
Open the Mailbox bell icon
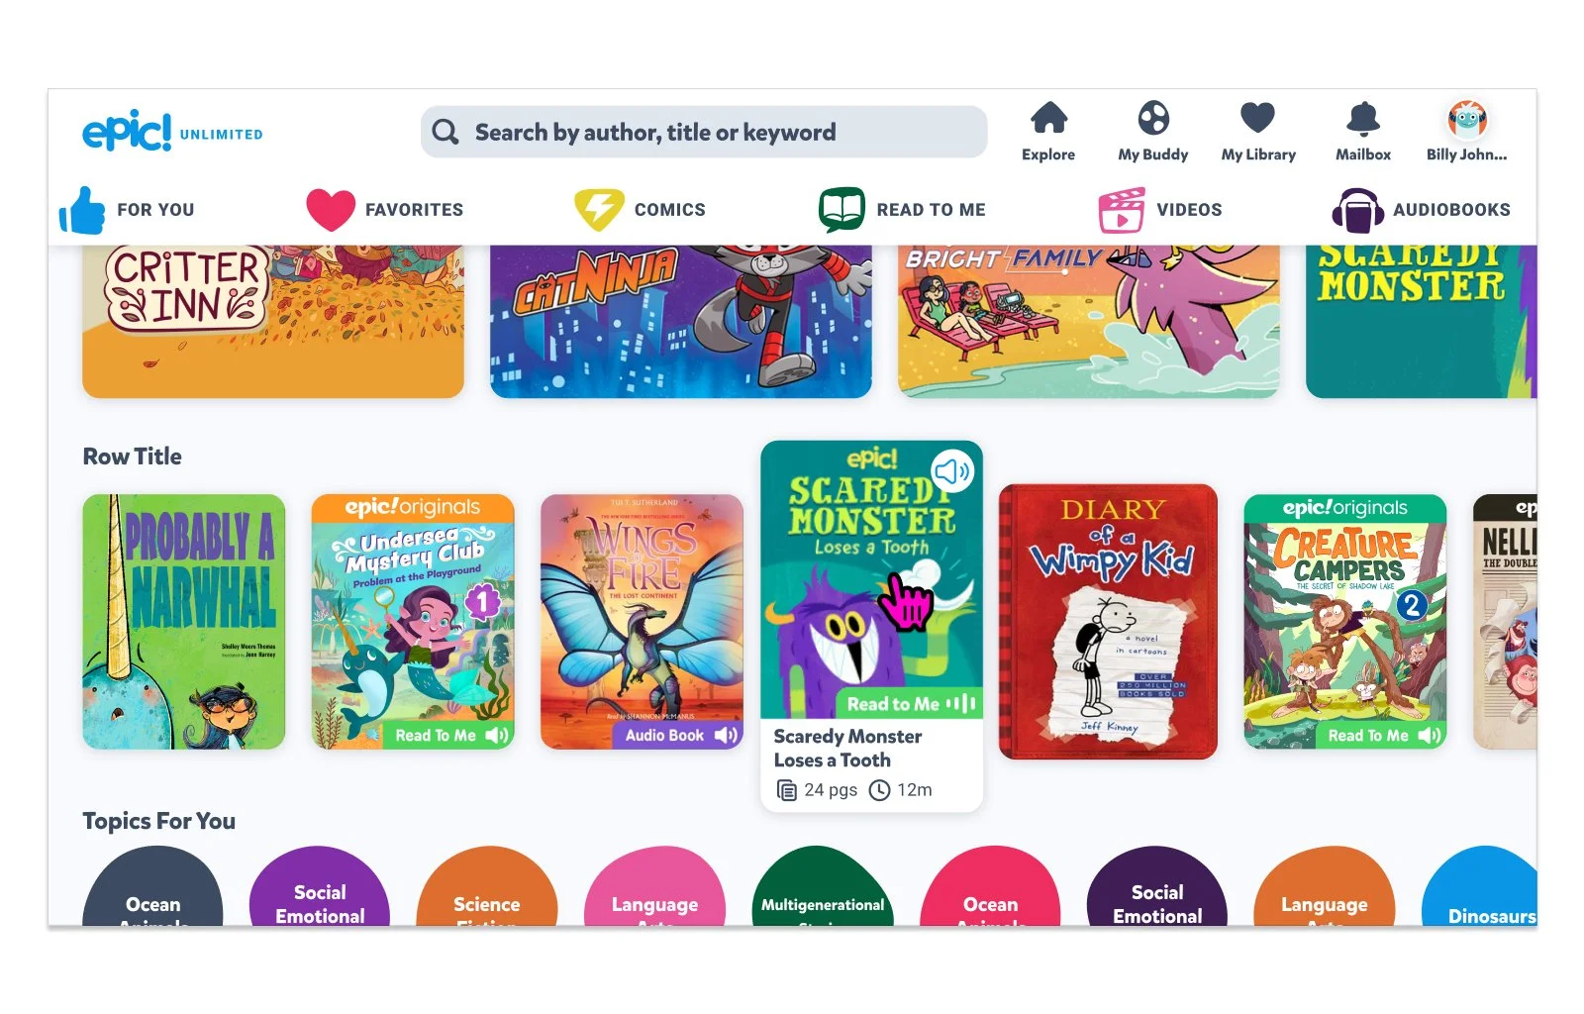tap(1362, 118)
